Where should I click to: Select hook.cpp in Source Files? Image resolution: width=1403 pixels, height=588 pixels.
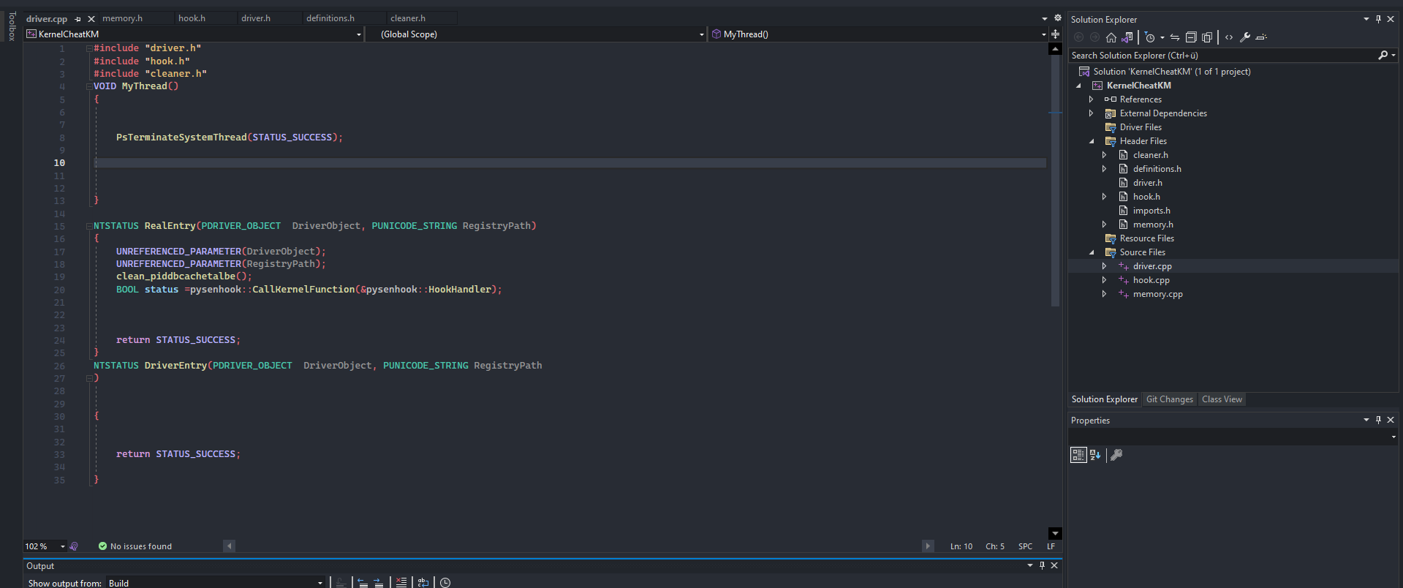tap(1151, 280)
